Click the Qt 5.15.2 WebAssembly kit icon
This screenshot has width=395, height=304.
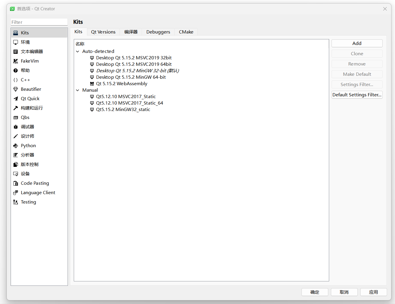coord(92,84)
